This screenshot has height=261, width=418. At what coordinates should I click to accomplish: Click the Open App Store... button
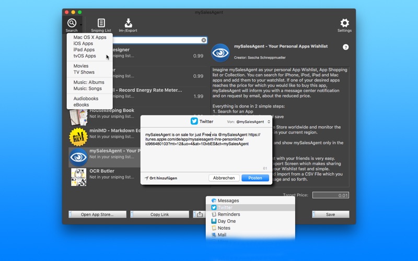97,215
